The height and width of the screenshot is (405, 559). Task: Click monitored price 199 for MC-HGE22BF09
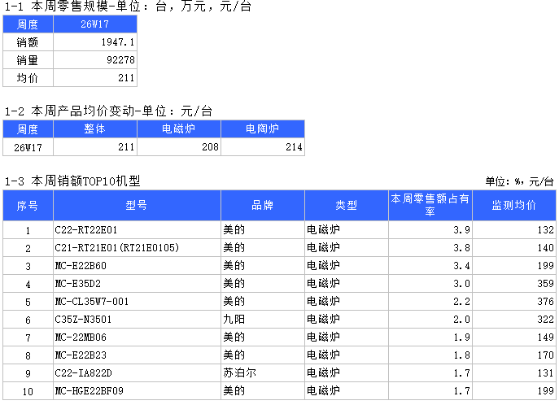546,391
